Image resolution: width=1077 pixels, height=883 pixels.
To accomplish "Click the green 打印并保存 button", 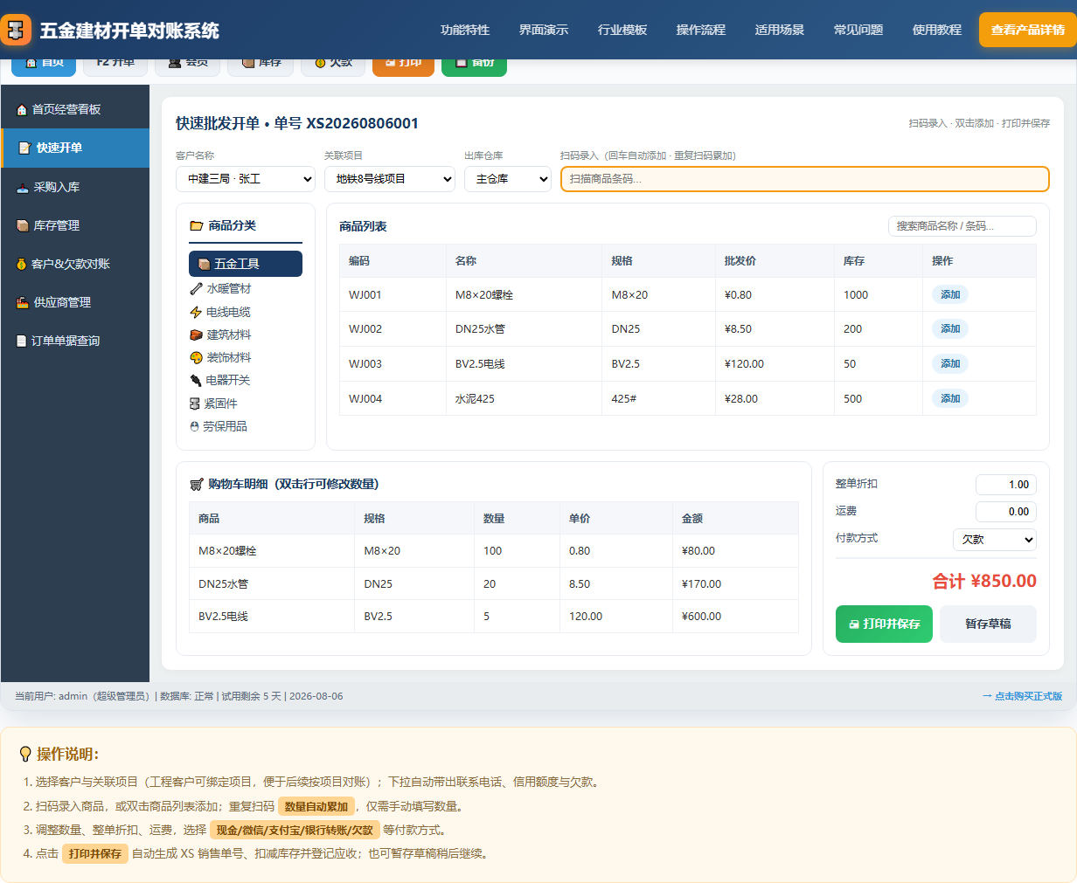I will coord(884,624).
